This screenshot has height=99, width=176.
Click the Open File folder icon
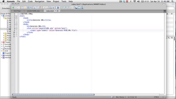(x=25, y=8)
